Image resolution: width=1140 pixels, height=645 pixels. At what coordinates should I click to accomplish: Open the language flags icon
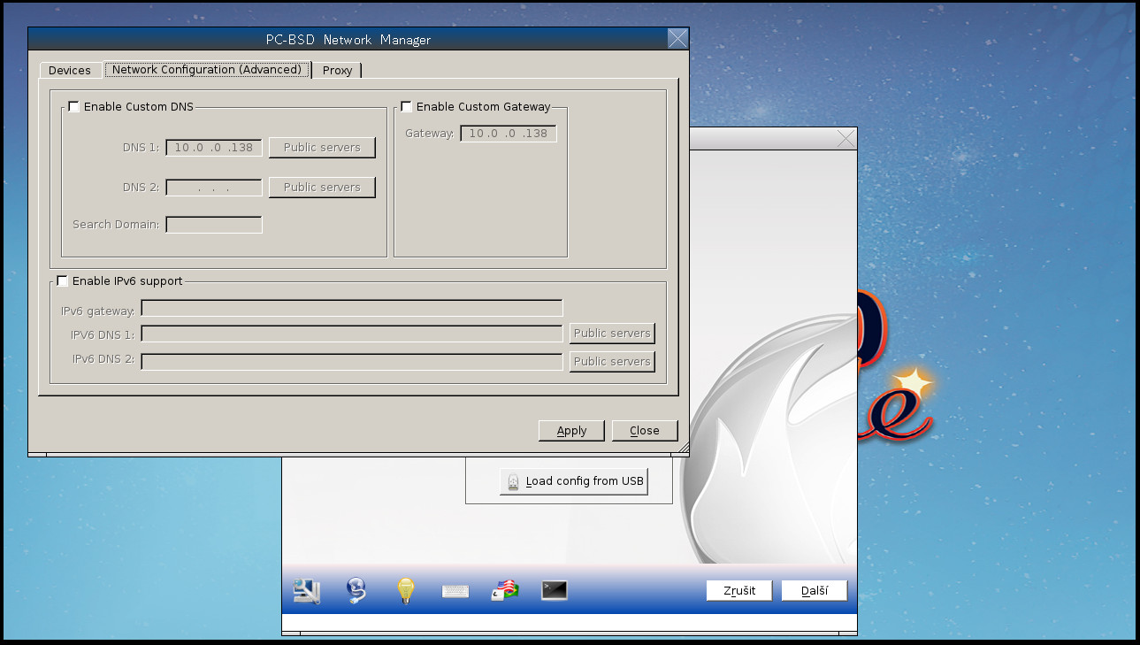click(504, 590)
